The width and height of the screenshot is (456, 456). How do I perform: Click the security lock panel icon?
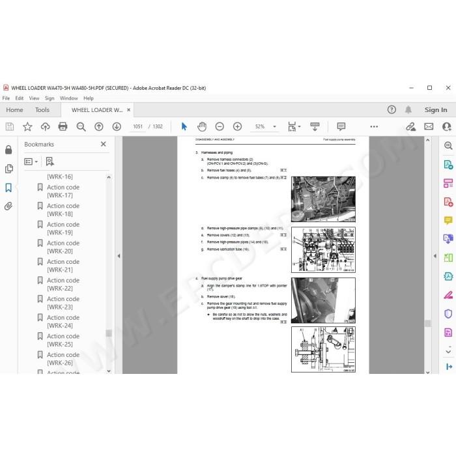8,150
